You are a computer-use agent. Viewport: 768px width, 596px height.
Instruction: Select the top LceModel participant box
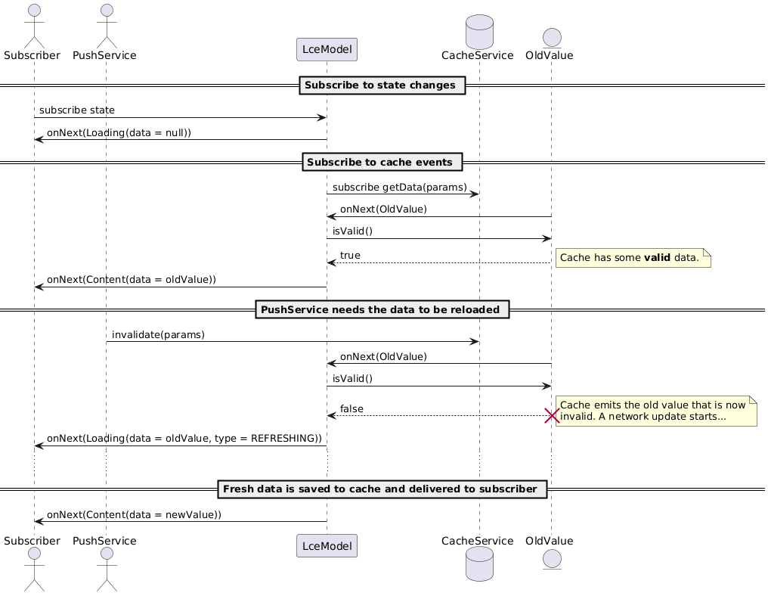tap(327, 49)
